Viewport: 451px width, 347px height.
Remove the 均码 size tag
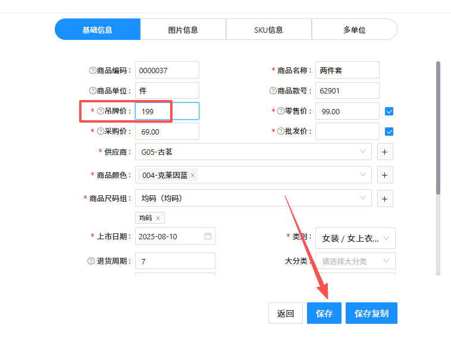[x=158, y=218]
